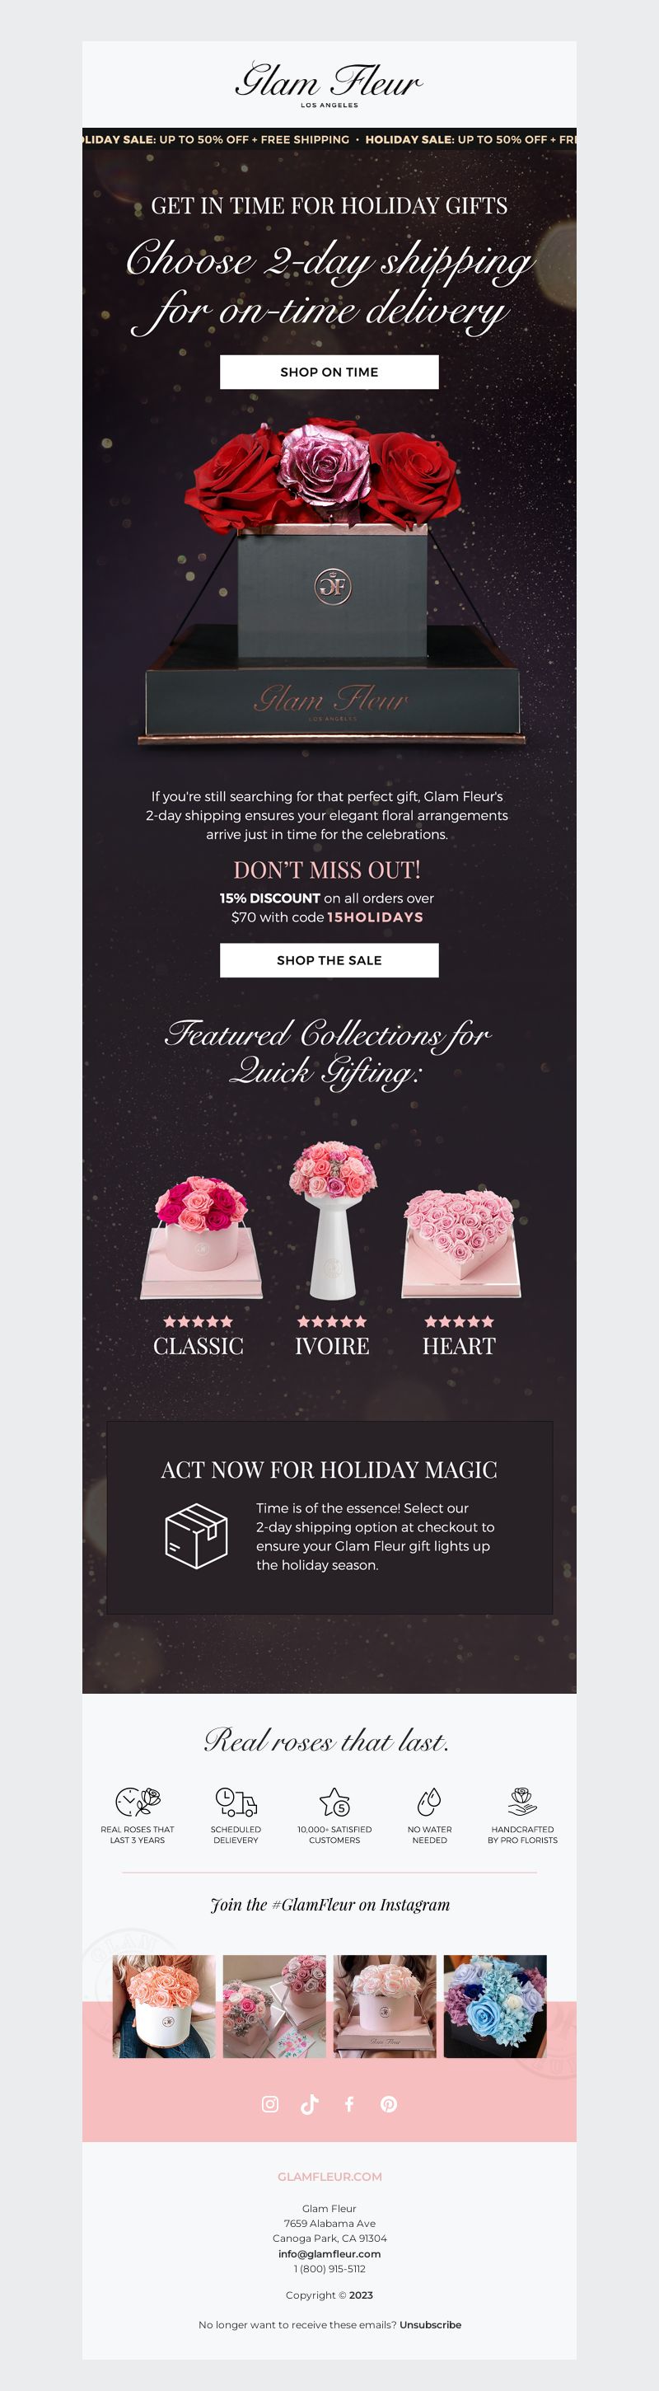Screen dimensions: 659x2391
Task: Click the Instagram social icon
Action: tap(270, 2103)
